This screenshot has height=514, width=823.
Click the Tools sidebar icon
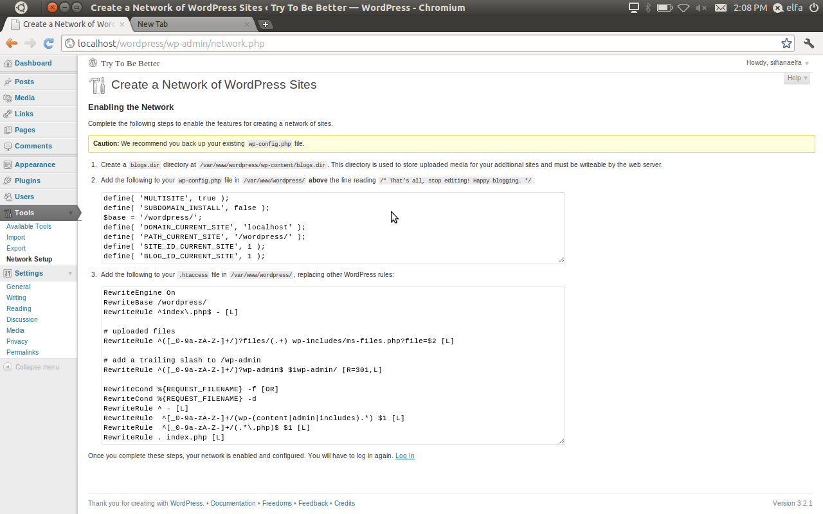(8, 213)
